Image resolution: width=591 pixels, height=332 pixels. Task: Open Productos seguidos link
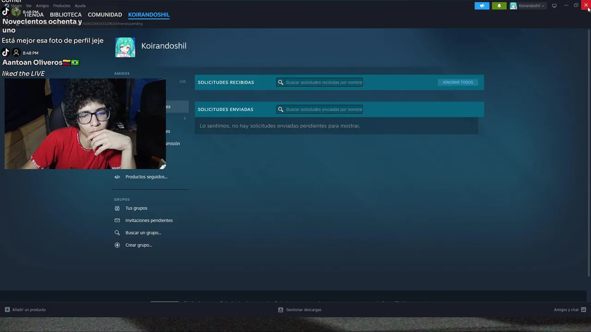tap(146, 177)
